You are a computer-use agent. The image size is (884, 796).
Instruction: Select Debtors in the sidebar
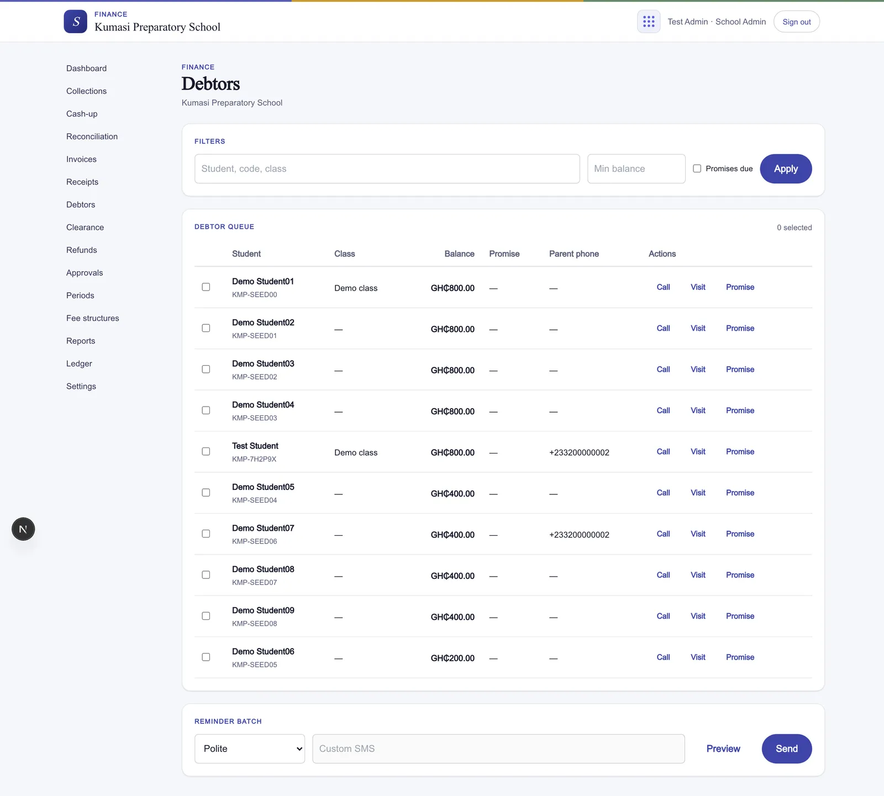click(81, 204)
